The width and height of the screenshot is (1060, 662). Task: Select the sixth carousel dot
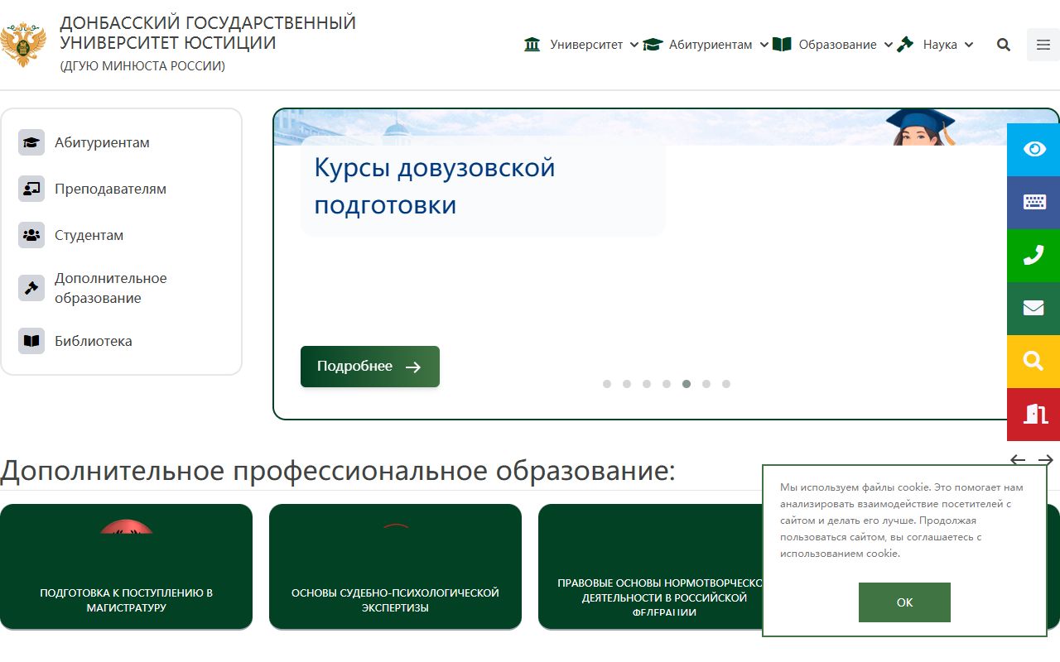click(x=706, y=384)
